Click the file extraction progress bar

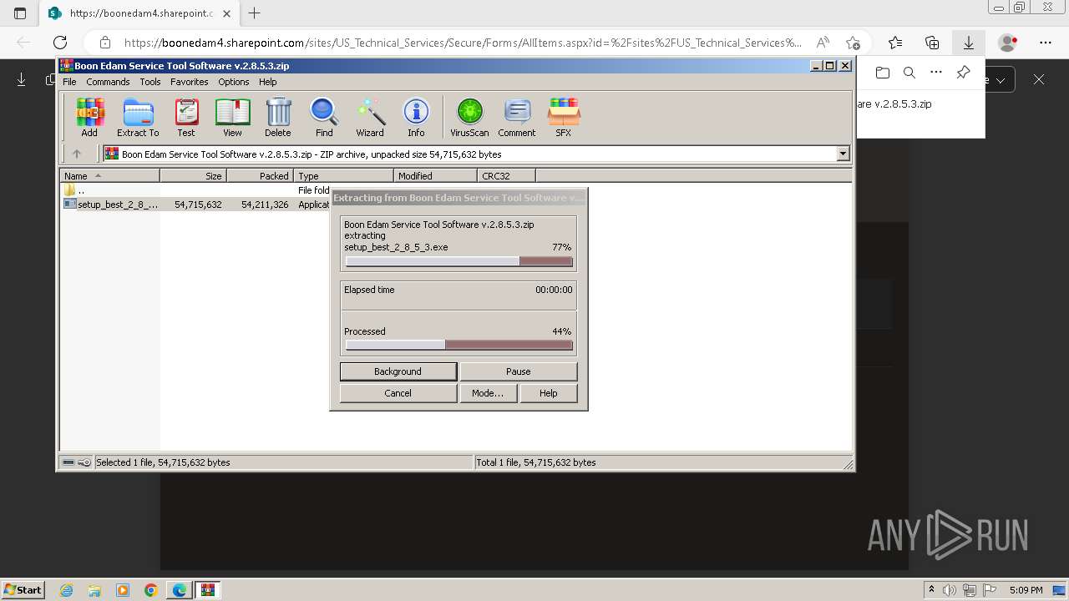pos(459,261)
